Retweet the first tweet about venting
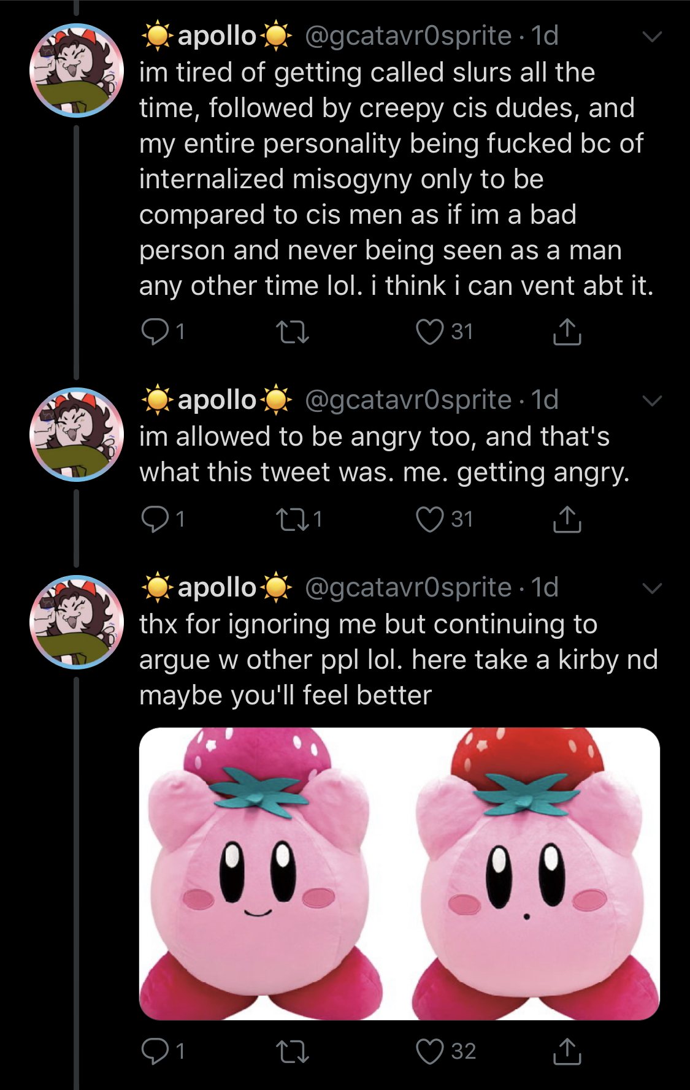Viewport: 690px width, 1090px height. [292, 332]
